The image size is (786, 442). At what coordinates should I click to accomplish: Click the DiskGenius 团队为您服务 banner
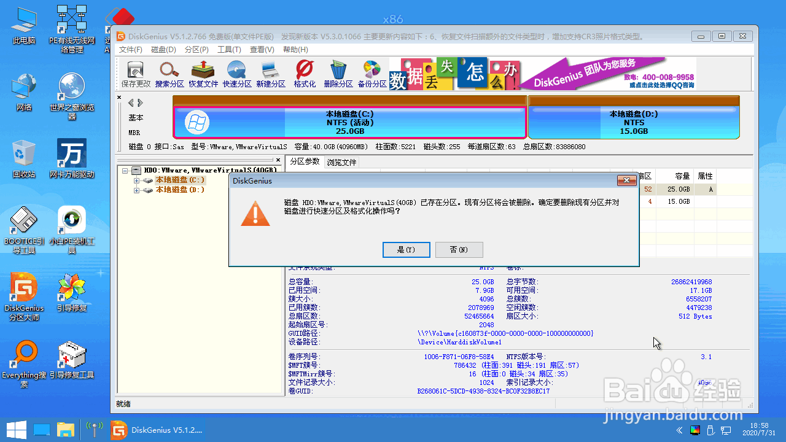tap(608, 74)
